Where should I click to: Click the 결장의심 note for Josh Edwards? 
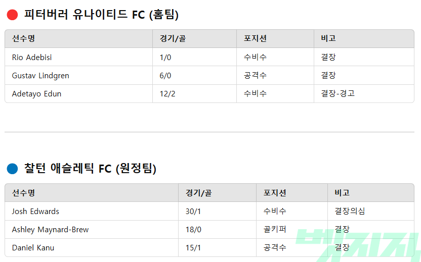[x=350, y=211]
